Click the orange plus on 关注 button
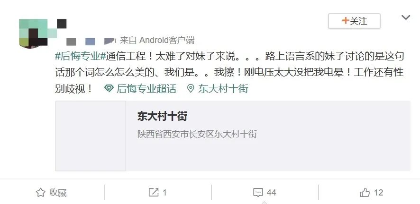The image size is (420, 204). tap(345, 20)
